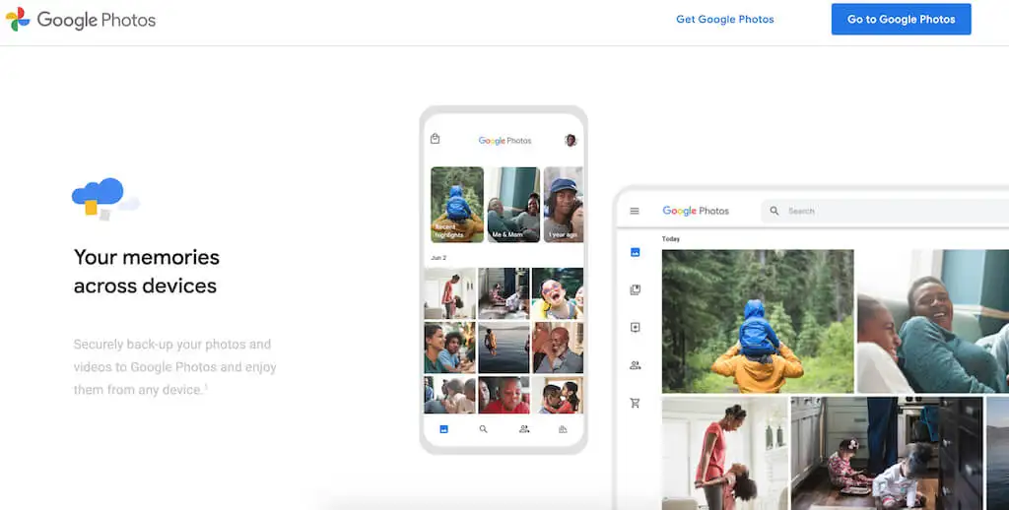Screen dimensions: 1009x510
Task: Click the Google Photos wordmark in tablet mockup
Action: pyautogui.click(x=696, y=211)
